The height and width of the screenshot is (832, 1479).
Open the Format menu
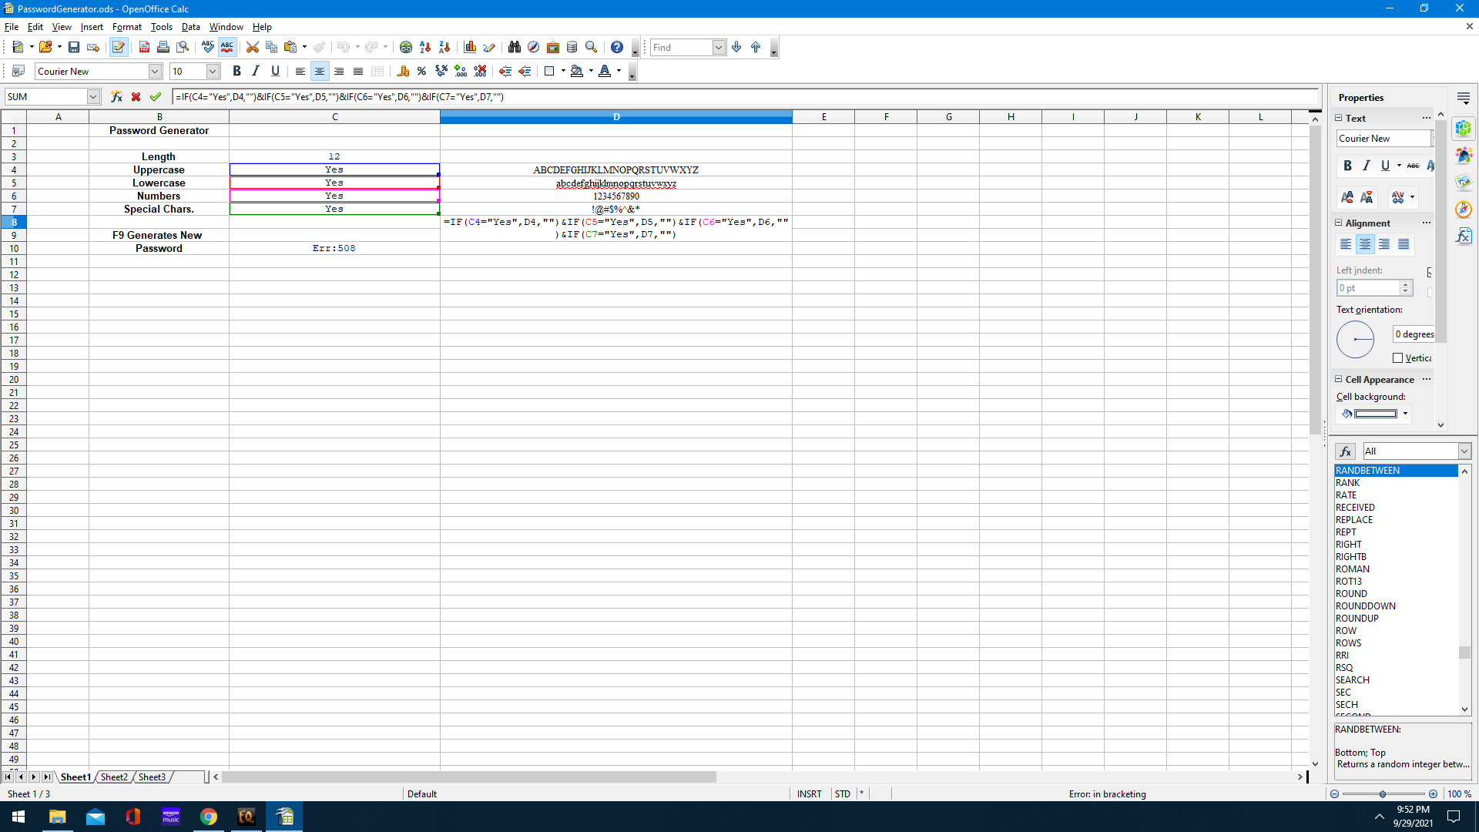pos(126,27)
